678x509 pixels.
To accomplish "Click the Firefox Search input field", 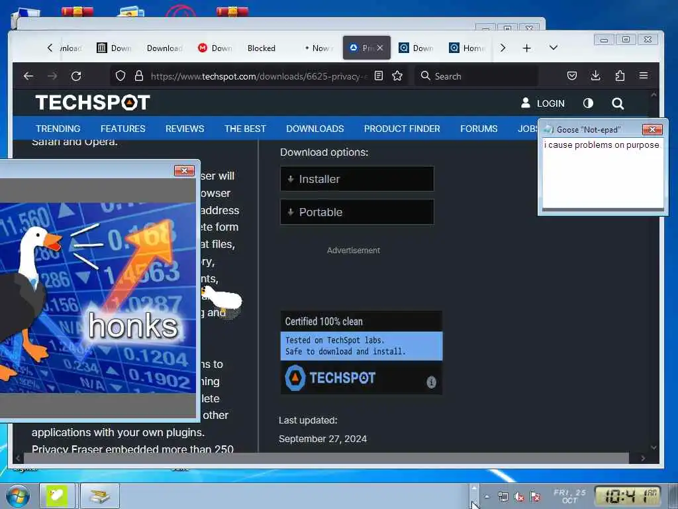I will click(477, 76).
